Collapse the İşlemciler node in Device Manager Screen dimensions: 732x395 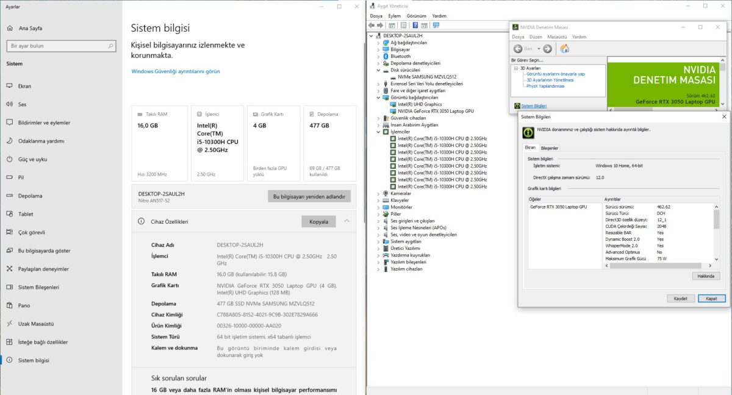378,132
